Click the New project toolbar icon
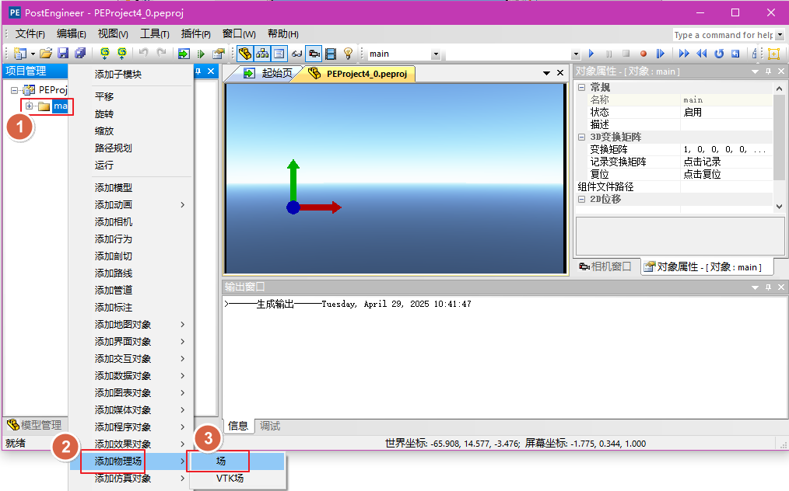 20,54
